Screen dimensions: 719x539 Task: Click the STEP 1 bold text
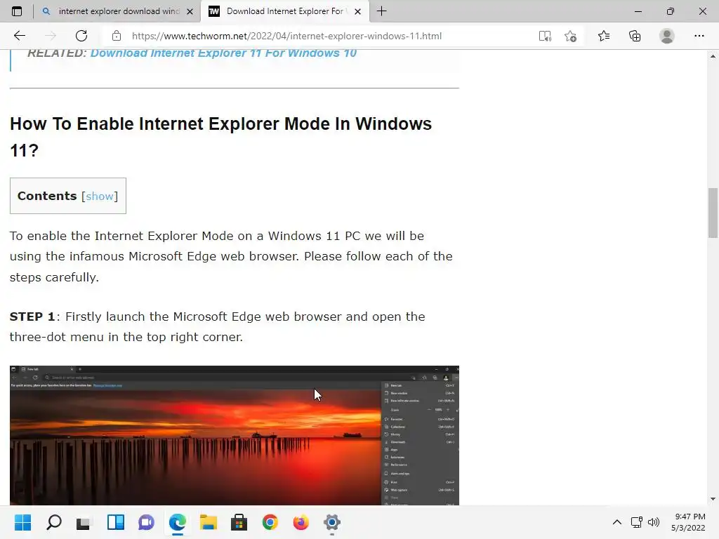(x=32, y=317)
